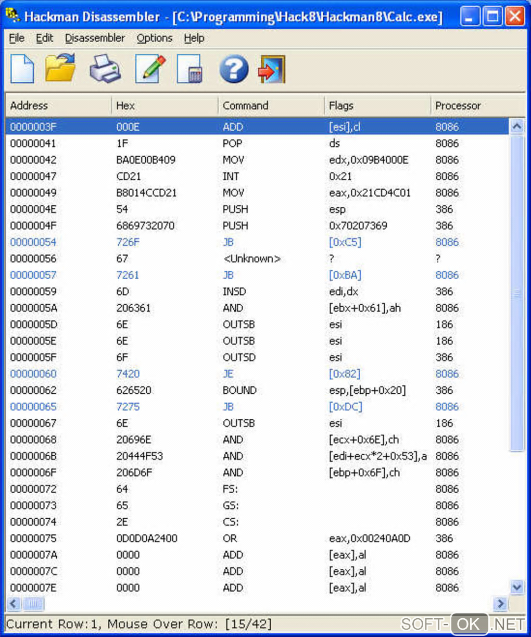This screenshot has height=637, width=531.
Task: Open a file with the folder icon
Action: [60, 68]
